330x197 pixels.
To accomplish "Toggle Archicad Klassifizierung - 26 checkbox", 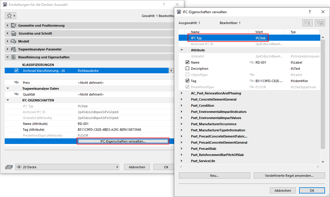I will click(16, 71).
